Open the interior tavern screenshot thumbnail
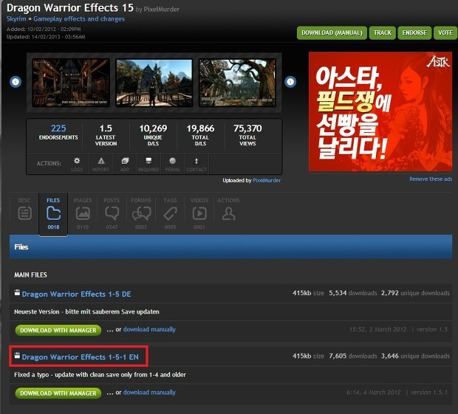 [71, 83]
